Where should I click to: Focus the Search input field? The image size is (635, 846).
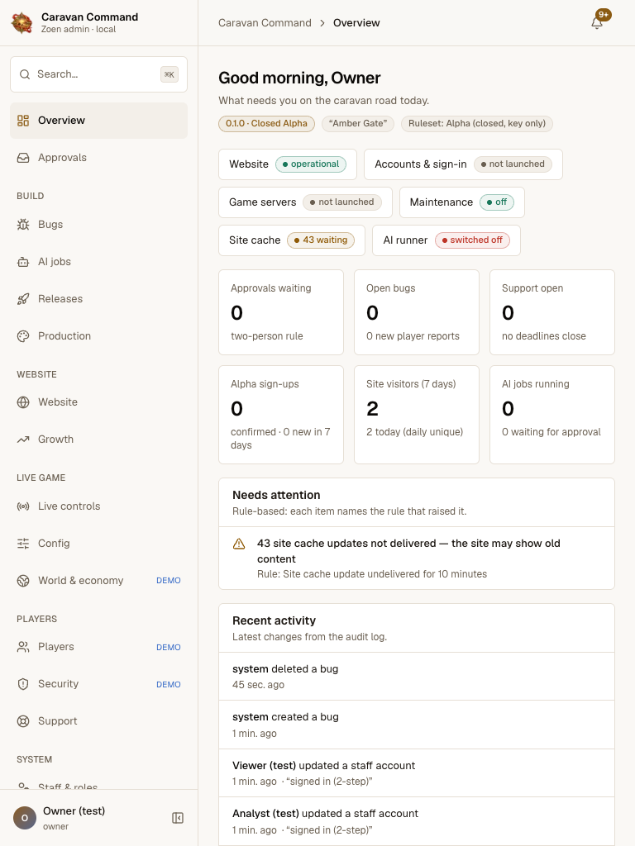[99, 74]
